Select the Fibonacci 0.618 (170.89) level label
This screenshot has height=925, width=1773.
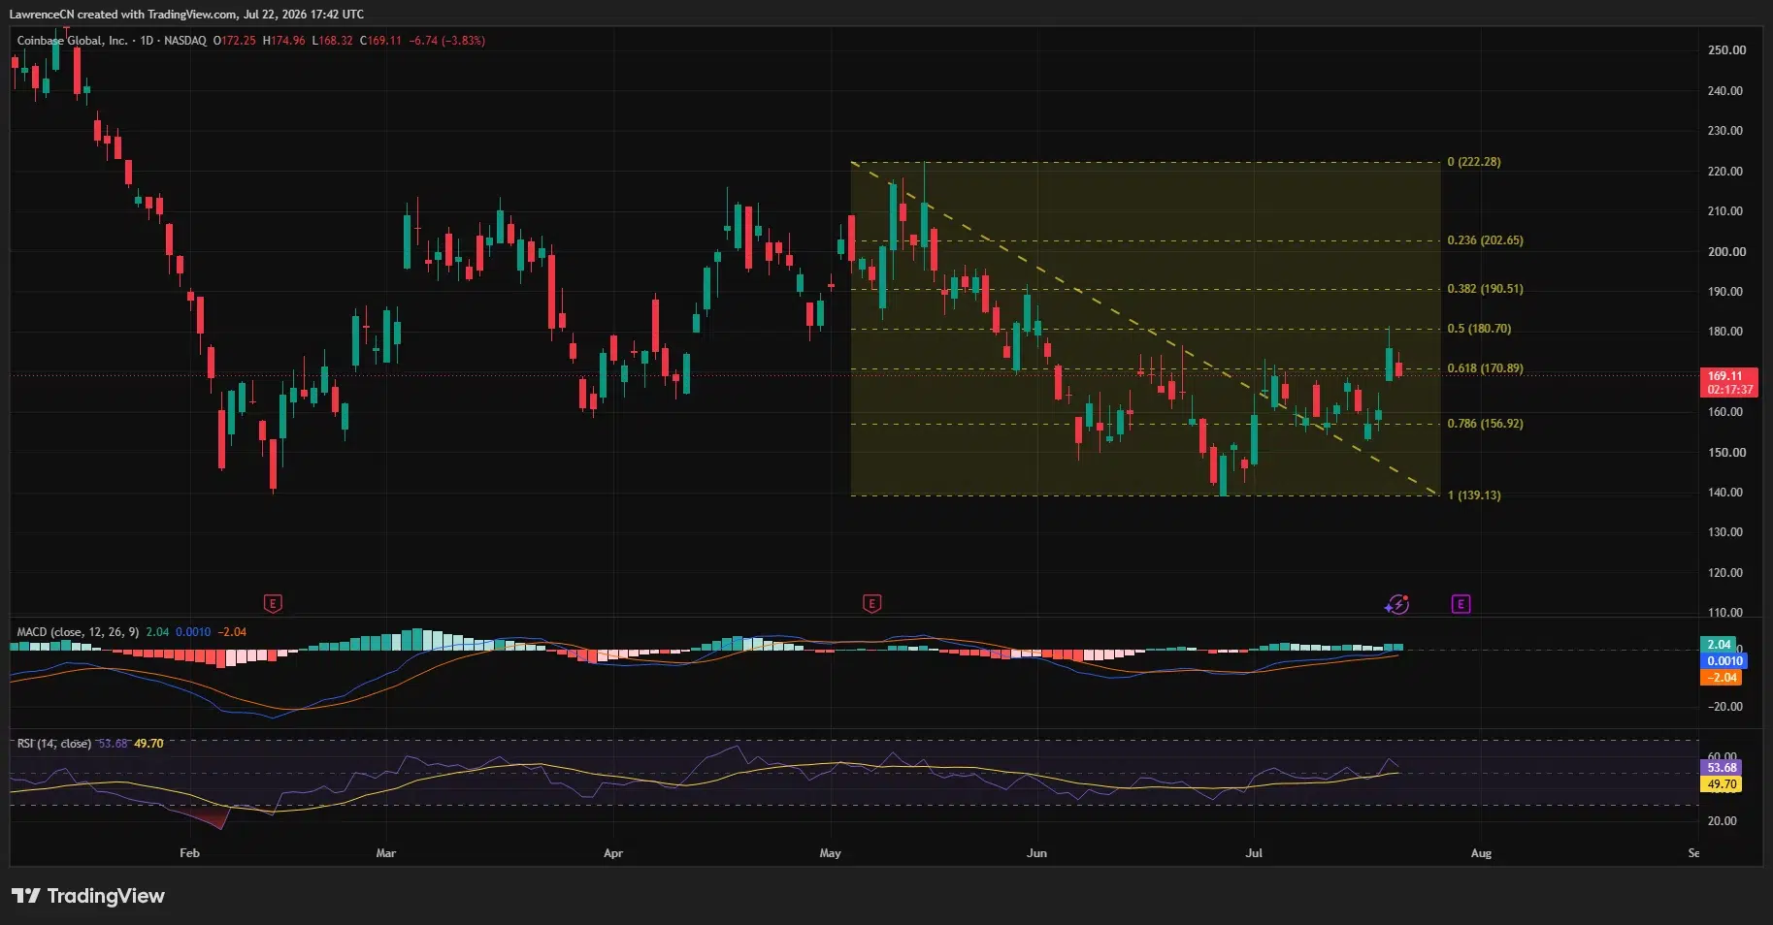(1485, 368)
